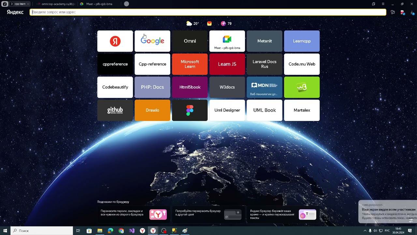Open the Microsoft Learn tile
The image size is (417, 235).
pos(190,64)
